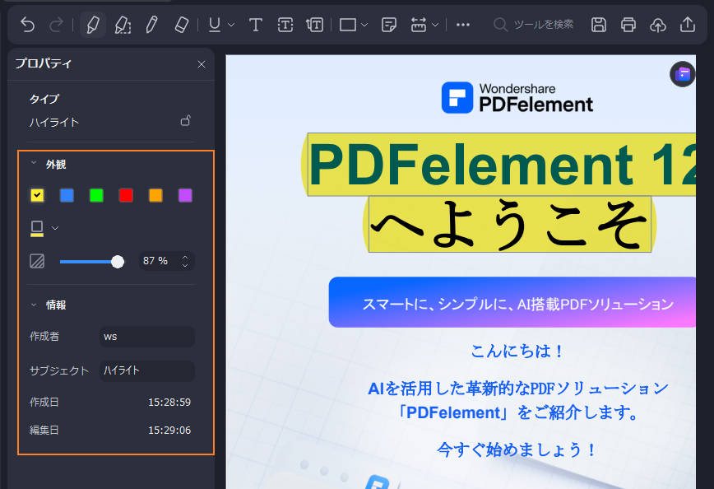Select the Pencil annotation tool
Screen dimensions: 714x489
click(x=152, y=25)
